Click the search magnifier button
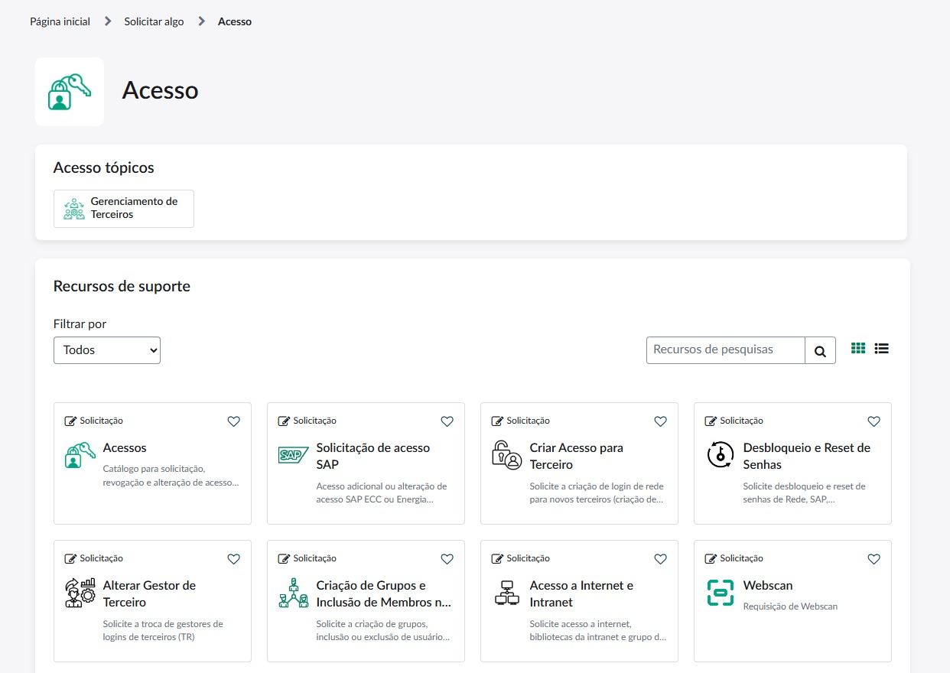This screenshot has height=673, width=950. 820,351
